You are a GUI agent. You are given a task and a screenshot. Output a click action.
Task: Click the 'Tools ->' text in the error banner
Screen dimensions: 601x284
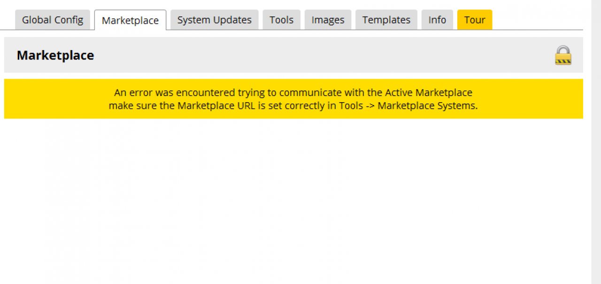tap(357, 105)
